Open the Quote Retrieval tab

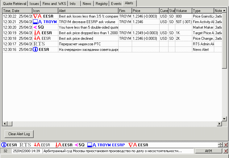(15, 4)
